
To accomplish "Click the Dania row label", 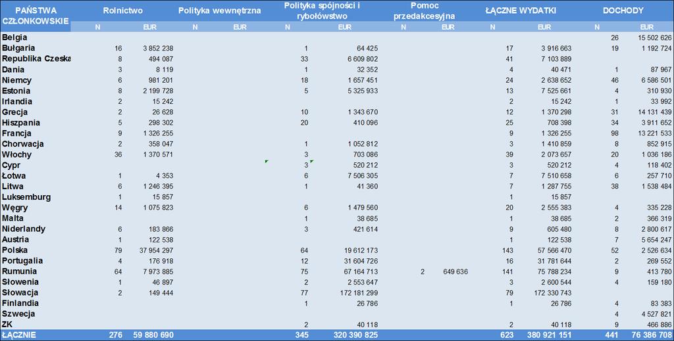I will pos(13,70).
